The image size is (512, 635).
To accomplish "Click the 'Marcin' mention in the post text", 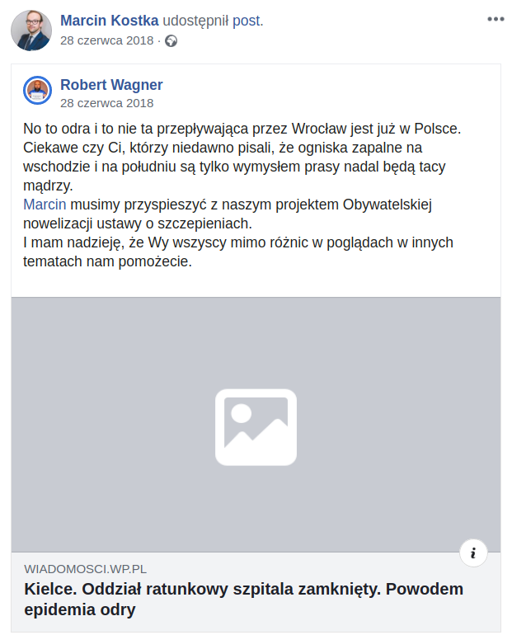I will point(45,205).
